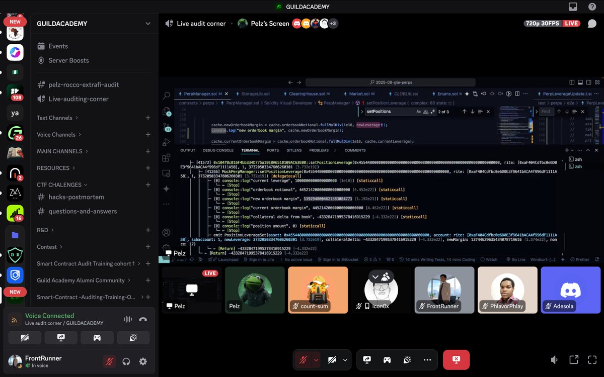The image size is (604, 377).
Task: Share your screen from the voice panel
Action: pos(61,338)
